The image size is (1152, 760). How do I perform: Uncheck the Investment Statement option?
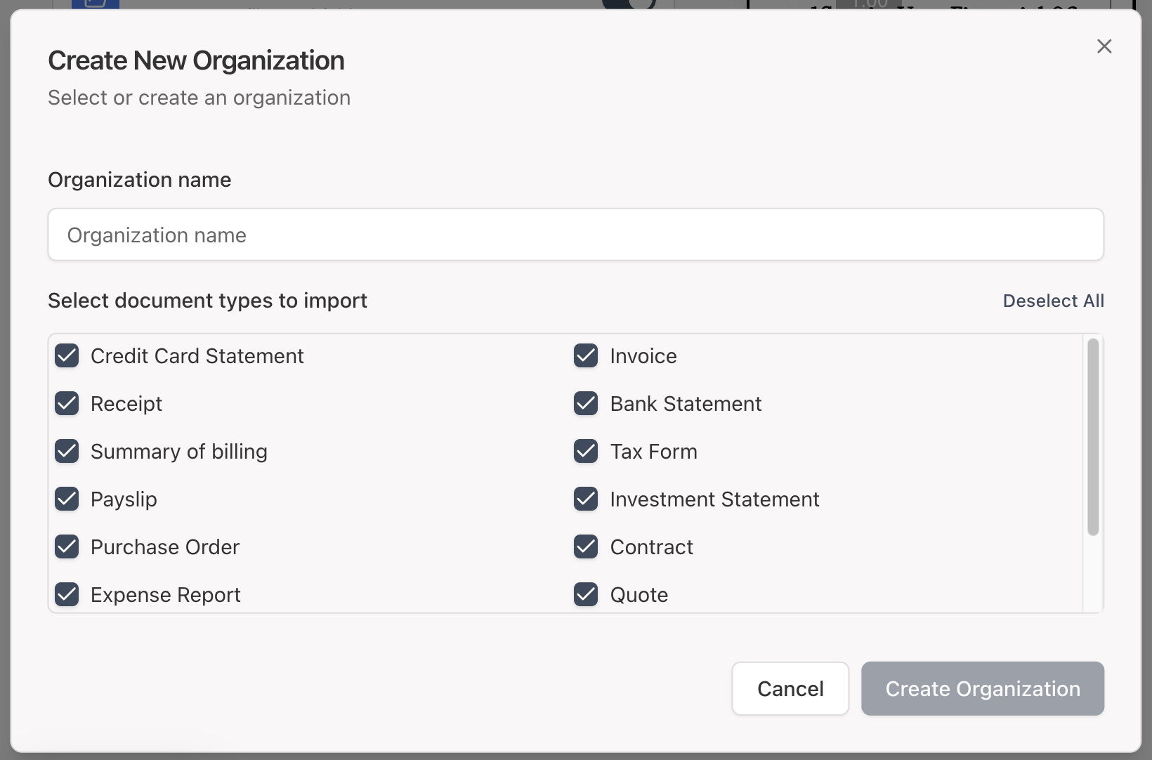pos(586,499)
